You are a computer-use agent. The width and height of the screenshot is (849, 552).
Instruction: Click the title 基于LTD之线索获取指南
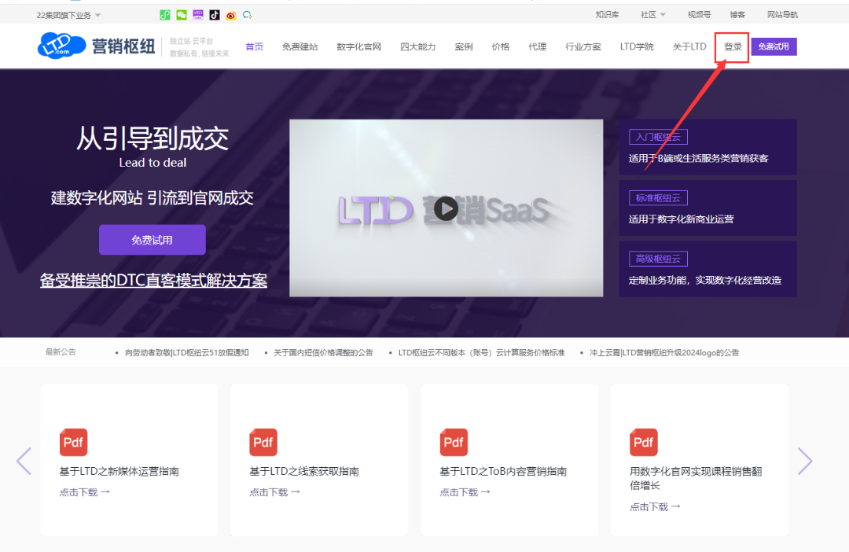tap(304, 471)
